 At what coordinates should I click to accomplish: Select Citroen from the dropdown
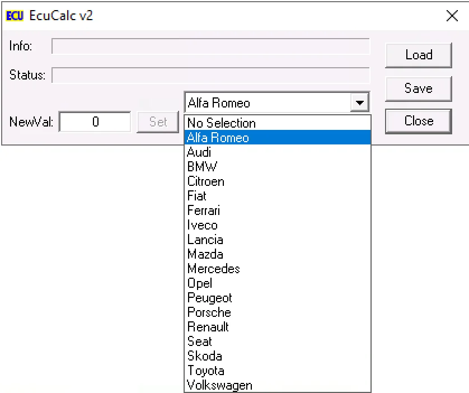tap(205, 181)
